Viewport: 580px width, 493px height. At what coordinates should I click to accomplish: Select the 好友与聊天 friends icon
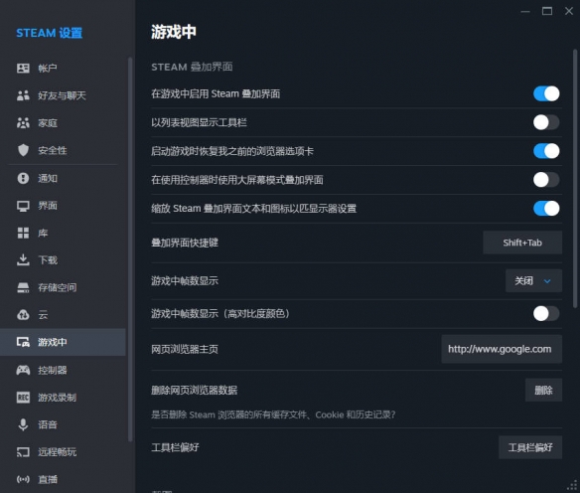tap(23, 95)
